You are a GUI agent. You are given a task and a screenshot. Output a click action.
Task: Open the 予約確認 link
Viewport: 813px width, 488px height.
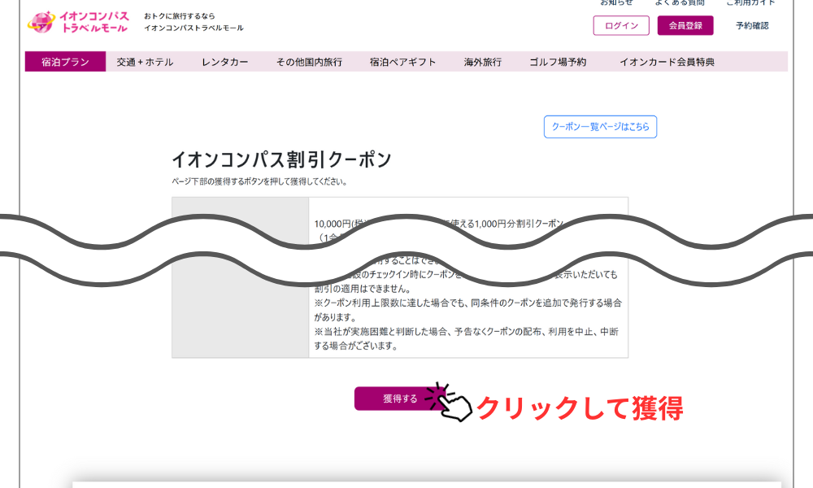752,25
